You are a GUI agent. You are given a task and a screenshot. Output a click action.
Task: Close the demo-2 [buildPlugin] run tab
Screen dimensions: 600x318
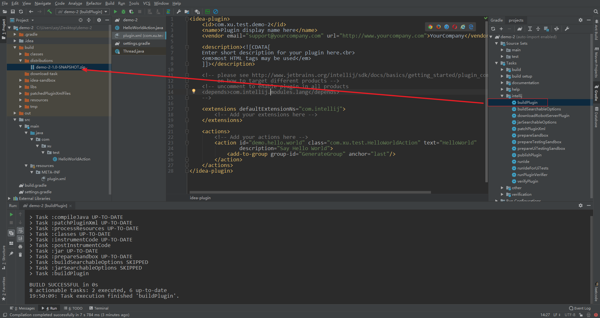[x=71, y=206]
